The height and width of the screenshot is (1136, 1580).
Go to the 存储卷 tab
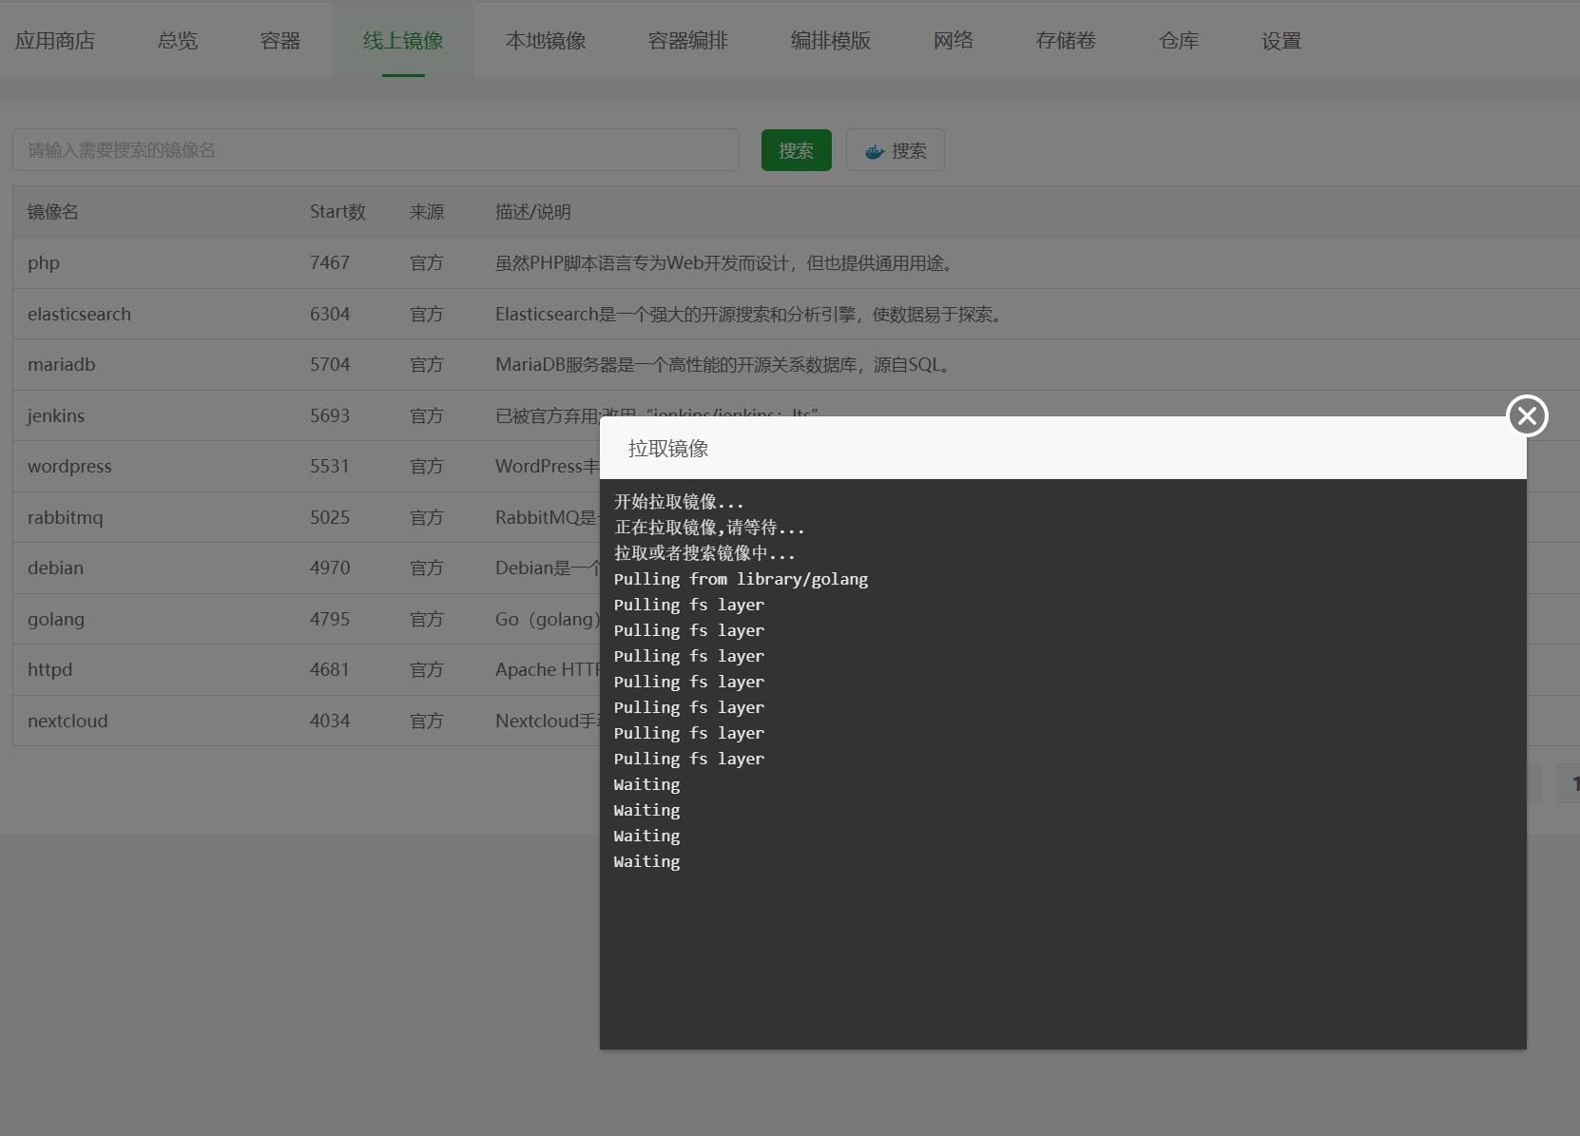1067,41
